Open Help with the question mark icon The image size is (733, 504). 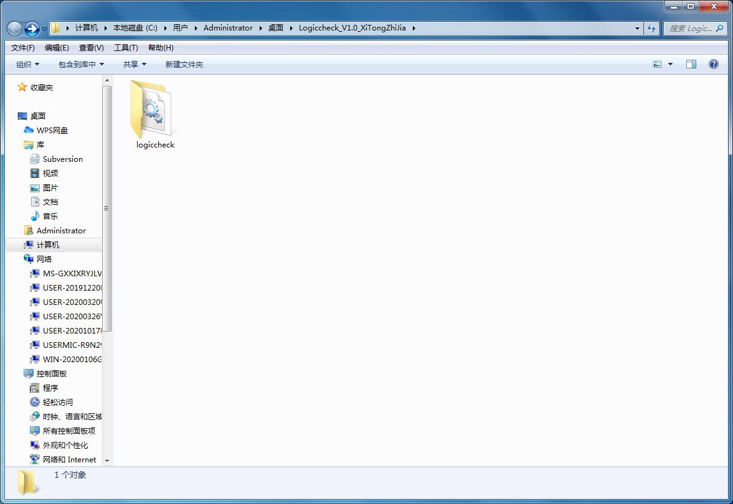[713, 65]
